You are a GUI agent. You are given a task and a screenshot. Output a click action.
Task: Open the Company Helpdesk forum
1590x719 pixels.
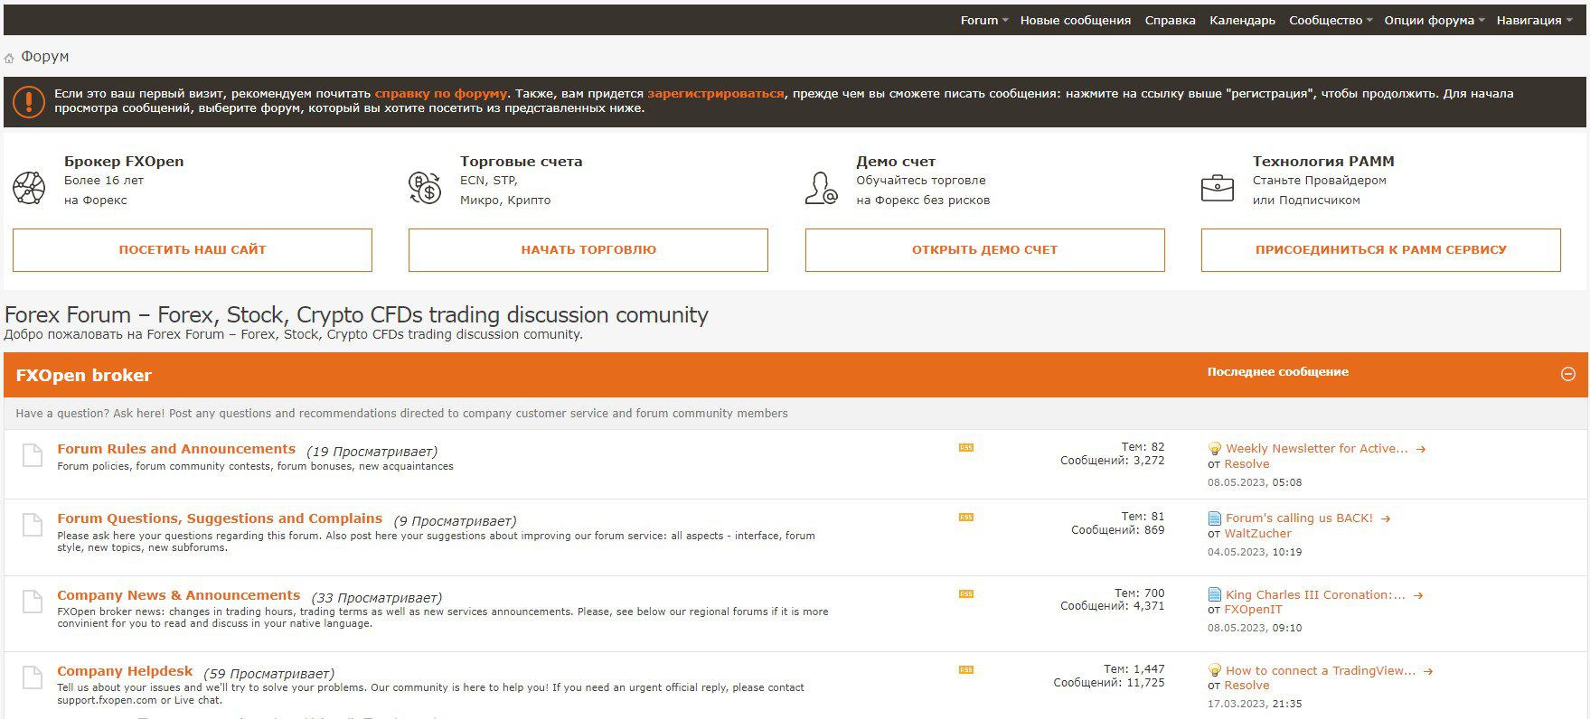(125, 671)
